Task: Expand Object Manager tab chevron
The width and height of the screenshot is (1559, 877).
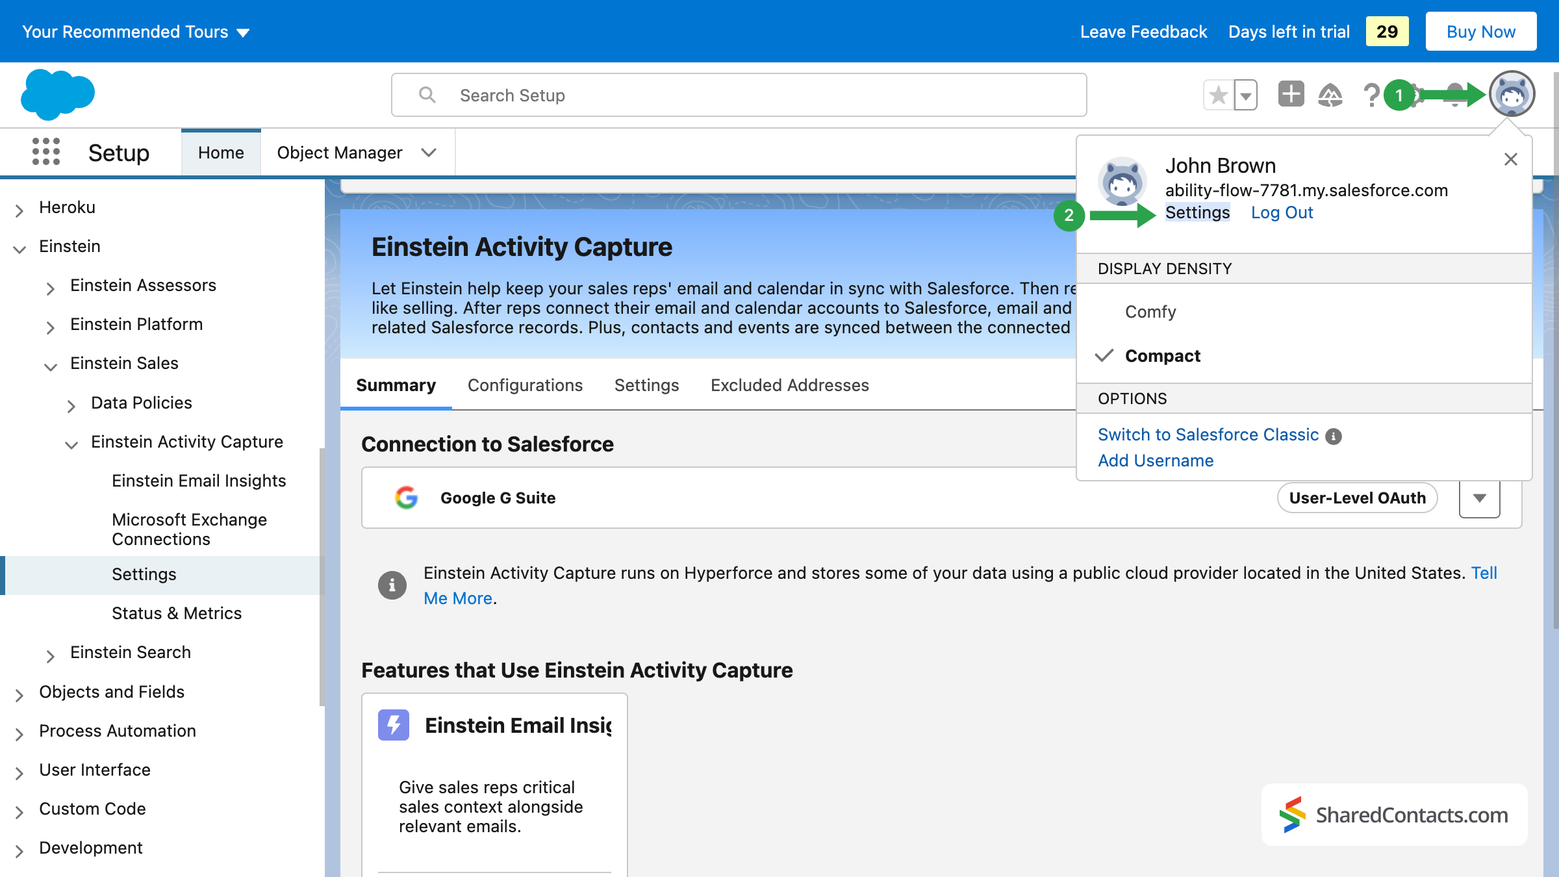Action: click(x=429, y=153)
